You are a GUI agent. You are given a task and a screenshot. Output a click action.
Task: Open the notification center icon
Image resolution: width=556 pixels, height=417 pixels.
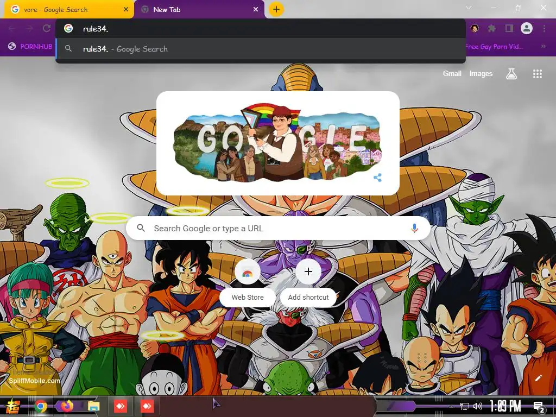pyautogui.click(x=539, y=407)
